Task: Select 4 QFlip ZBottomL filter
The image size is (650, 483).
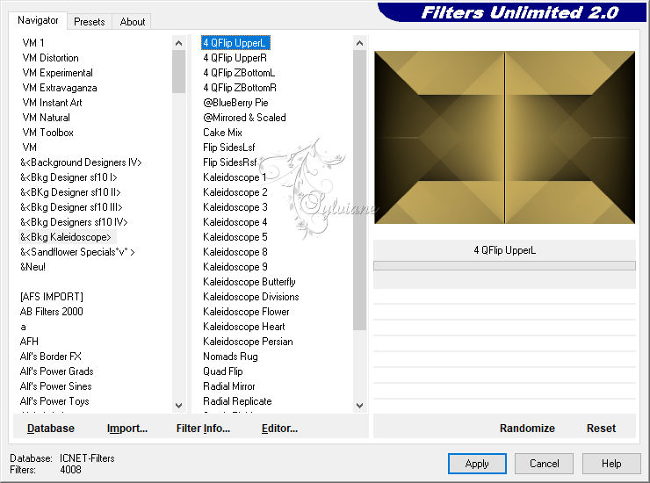Action: 239,73
